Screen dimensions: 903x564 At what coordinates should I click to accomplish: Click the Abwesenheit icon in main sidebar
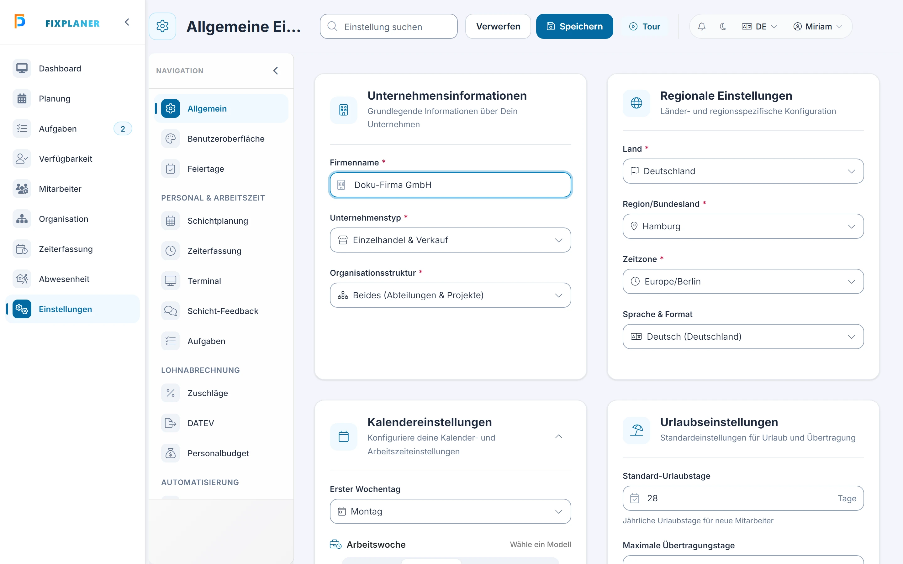pyautogui.click(x=22, y=279)
